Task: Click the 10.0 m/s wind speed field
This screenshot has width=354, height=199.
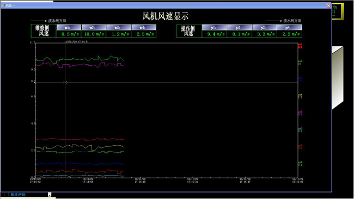Action: [x=94, y=34]
